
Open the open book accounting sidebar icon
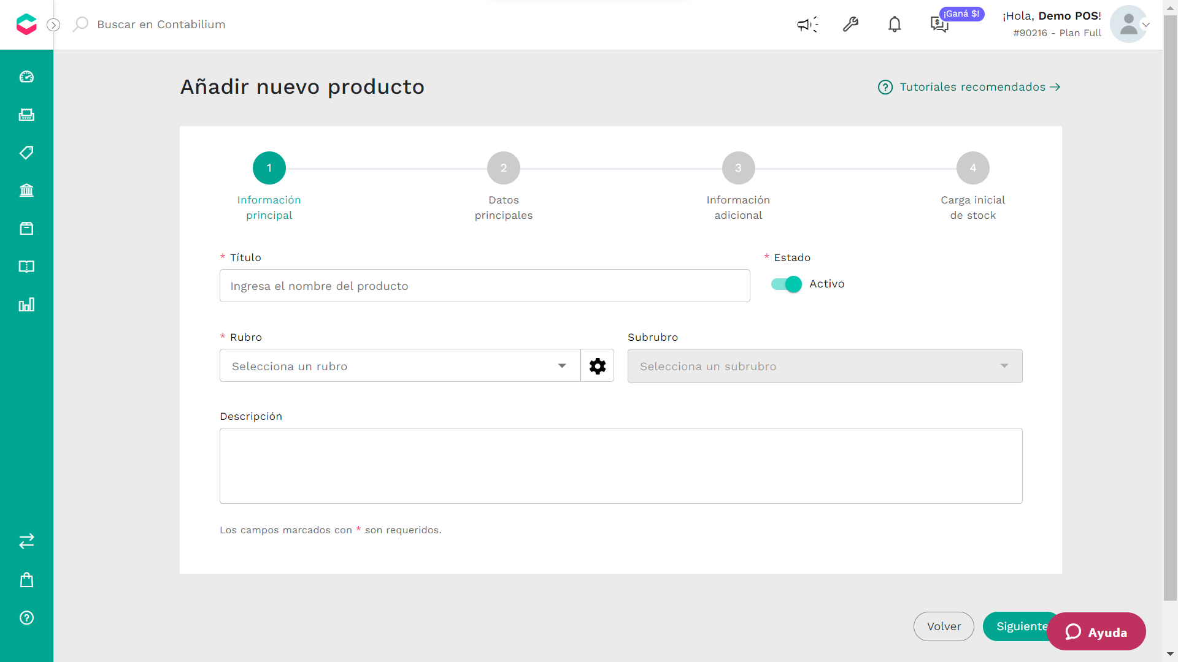[x=26, y=267]
